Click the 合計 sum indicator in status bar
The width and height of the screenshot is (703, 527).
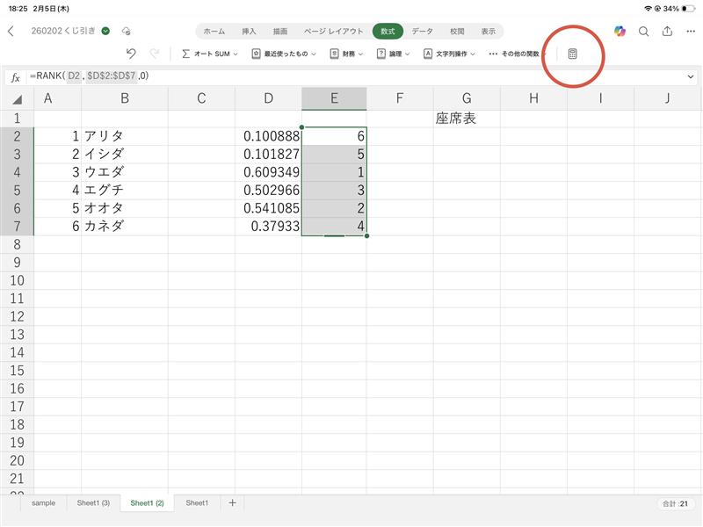coord(676,503)
